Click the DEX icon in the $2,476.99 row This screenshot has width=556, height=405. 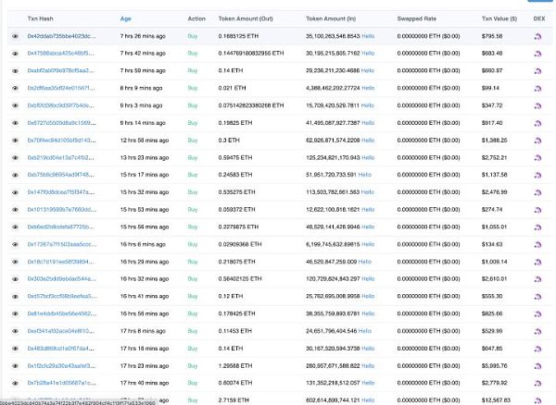538,191
